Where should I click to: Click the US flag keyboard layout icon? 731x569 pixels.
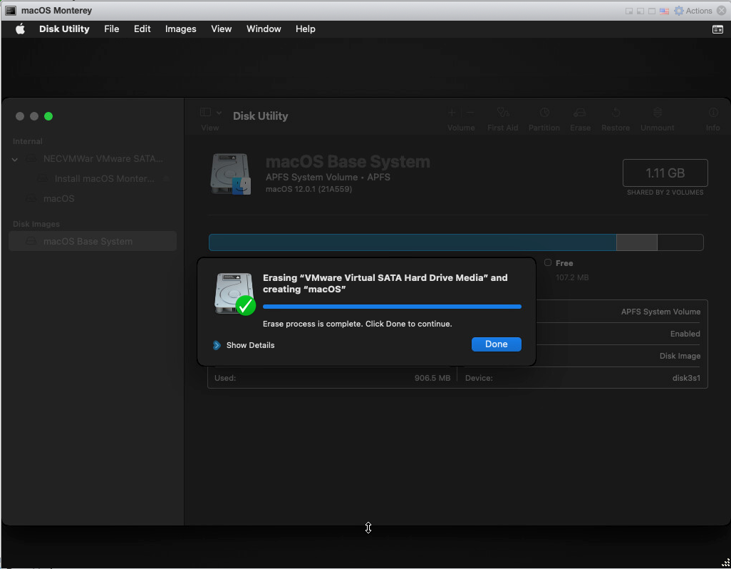coord(664,11)
